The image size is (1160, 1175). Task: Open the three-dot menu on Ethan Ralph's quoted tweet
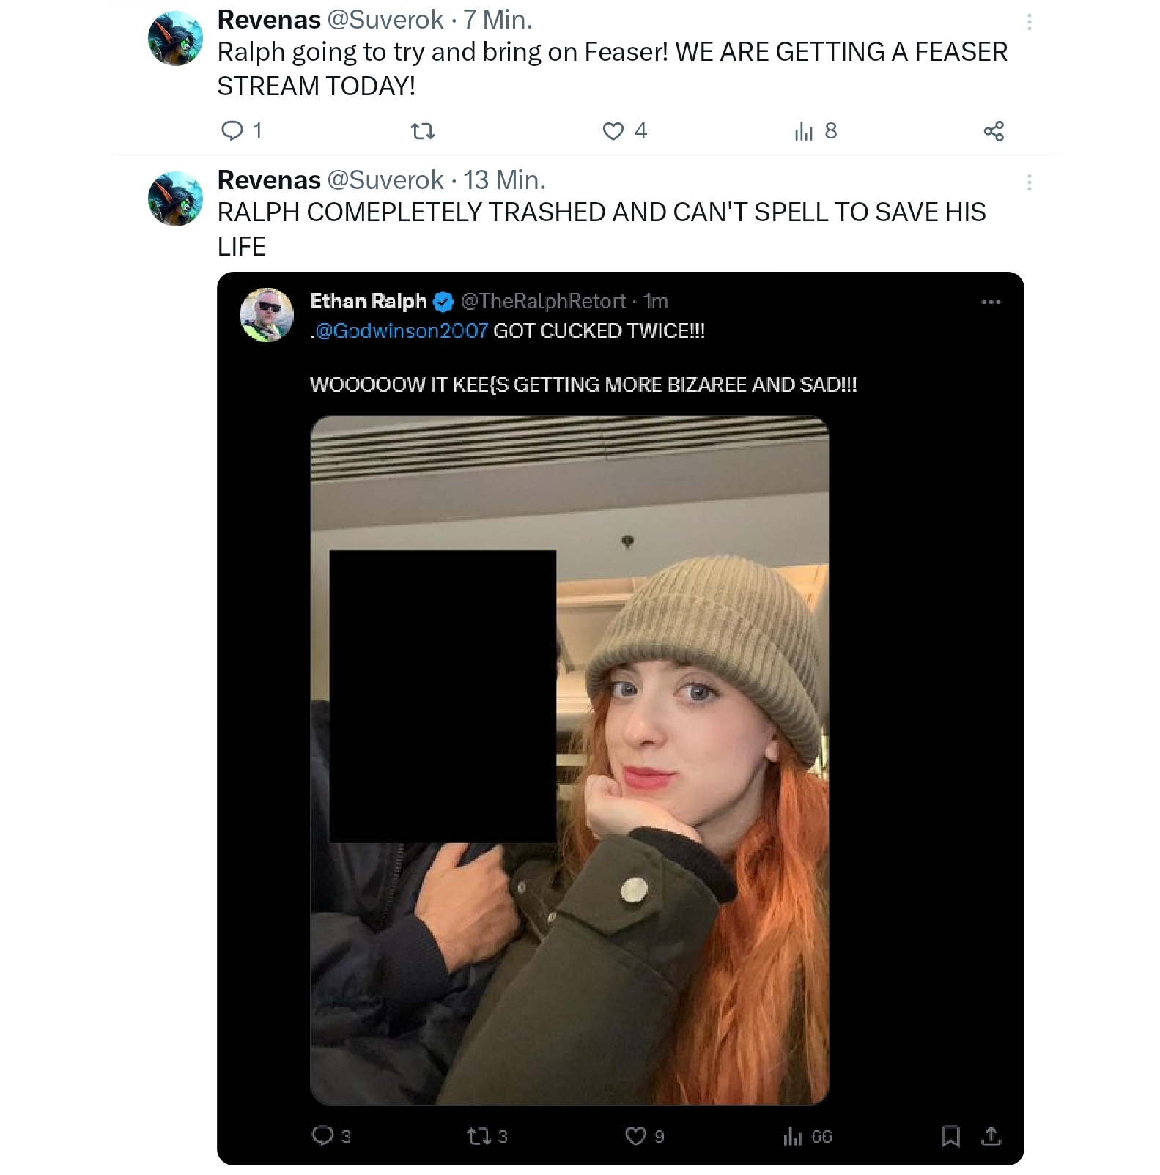pyautogui.click(x=991, y=302)
